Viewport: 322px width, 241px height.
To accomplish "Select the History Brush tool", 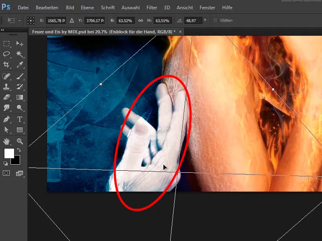I will pos(20,87).
